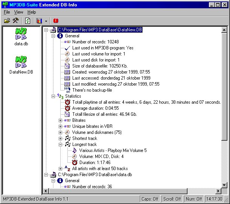Click the music notes icon by Shortest track
The width and height of the screenshot is (230, 204).
tap(68, 138)
